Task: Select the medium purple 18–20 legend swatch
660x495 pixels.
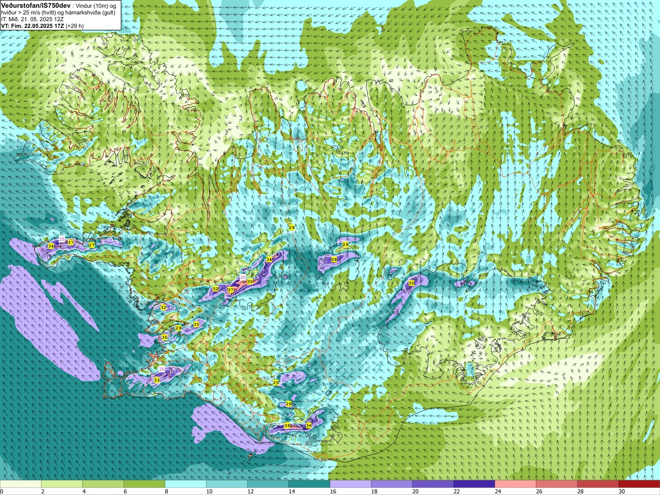Action: [x=392, y=484]
